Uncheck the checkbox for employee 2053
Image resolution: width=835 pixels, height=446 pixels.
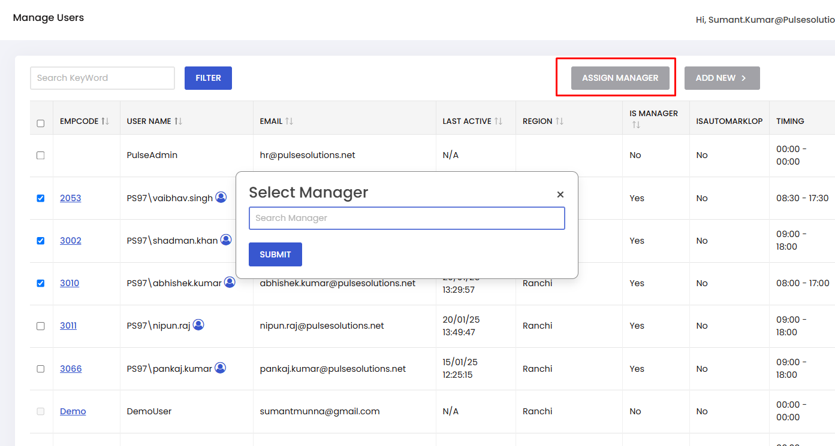(x=41, y=198)
